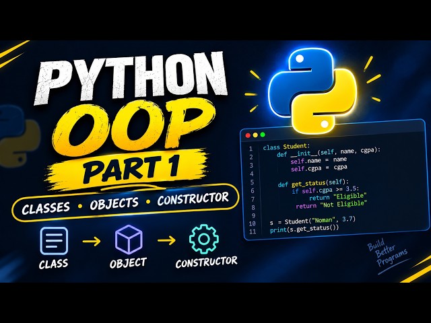Screen dimensions: 431x323
Task: Click the teal Constructor gear icon
Action: 204,240
